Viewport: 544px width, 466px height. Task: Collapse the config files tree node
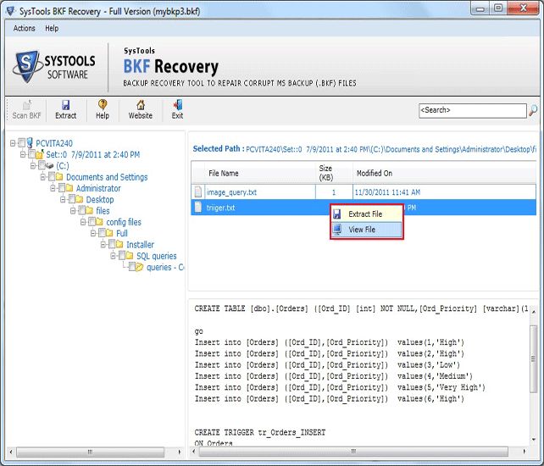[84, 222]
